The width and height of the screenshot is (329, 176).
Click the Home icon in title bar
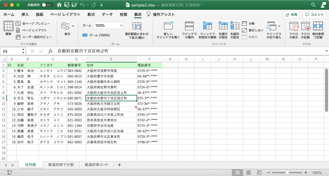pos(59,5)
